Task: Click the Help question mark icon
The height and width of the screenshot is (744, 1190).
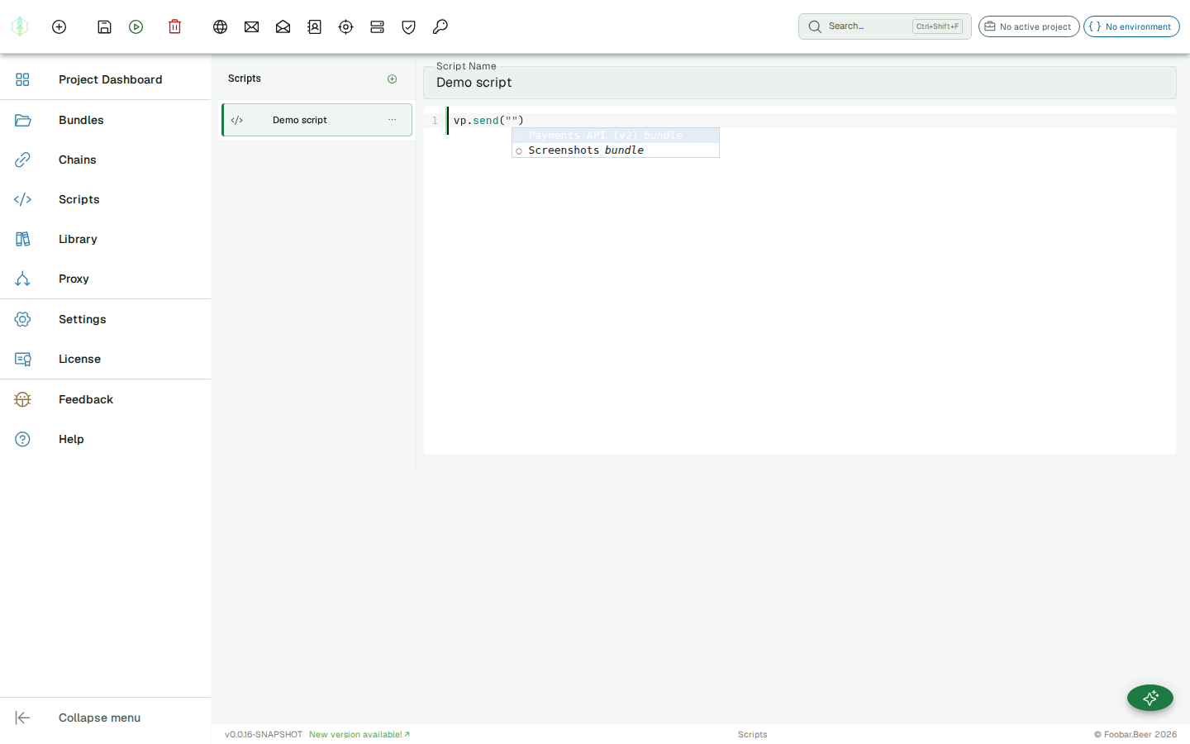Action: pyautogui.click(x=22, y=439)
